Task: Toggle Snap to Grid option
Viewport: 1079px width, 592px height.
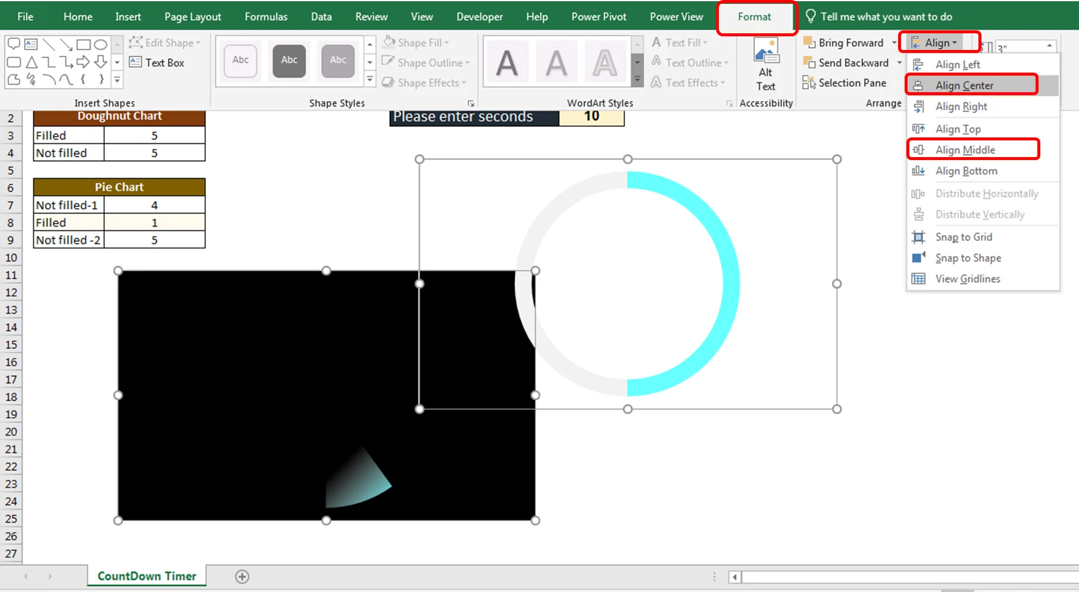Action: pyautogui.click(x=963, y=237)
